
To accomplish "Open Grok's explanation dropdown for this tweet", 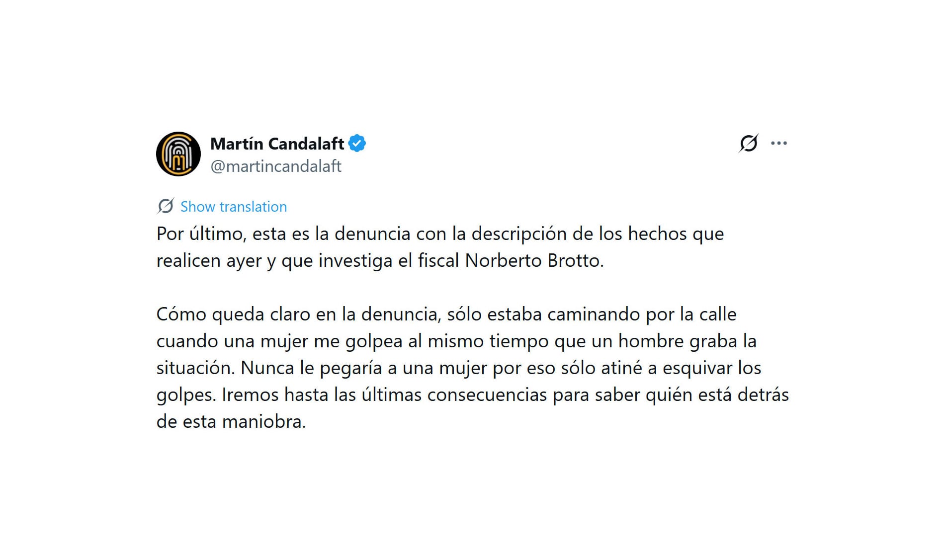I will pos(750,144).
